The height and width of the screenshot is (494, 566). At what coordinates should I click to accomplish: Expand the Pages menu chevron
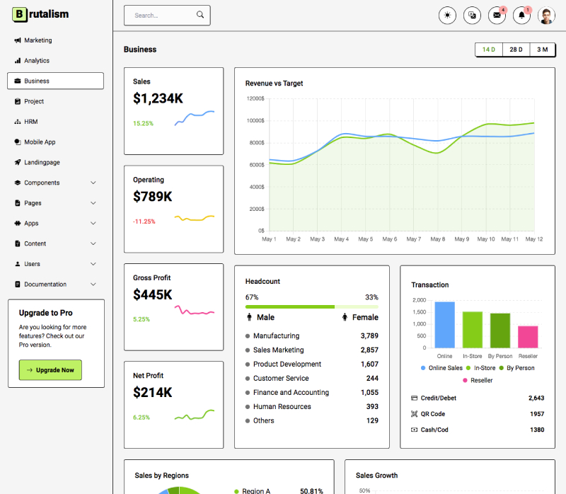tap(93, 203)
